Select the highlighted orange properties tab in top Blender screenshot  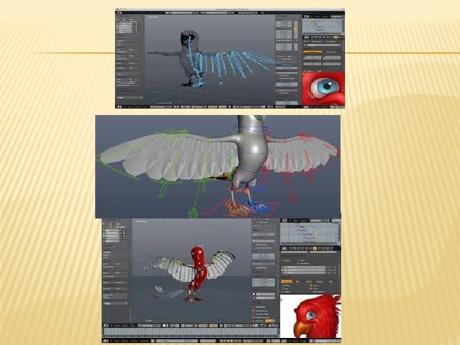tap(336, 37)
